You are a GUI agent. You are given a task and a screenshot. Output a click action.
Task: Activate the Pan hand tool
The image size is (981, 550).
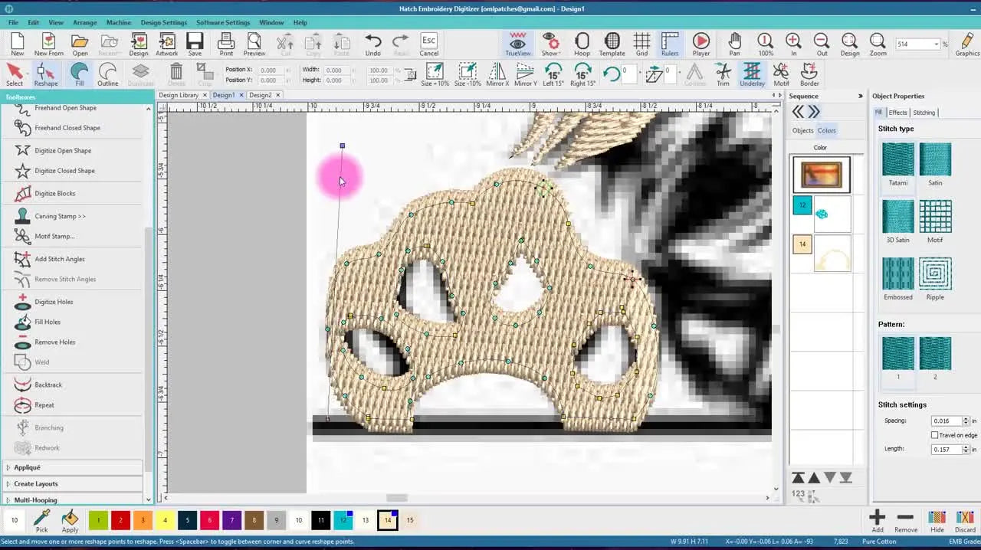[x=734, y=44]
